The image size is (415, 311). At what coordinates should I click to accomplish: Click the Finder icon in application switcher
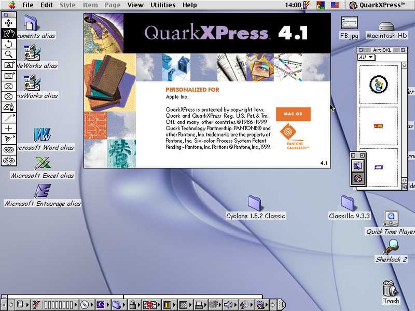point(357,166)
